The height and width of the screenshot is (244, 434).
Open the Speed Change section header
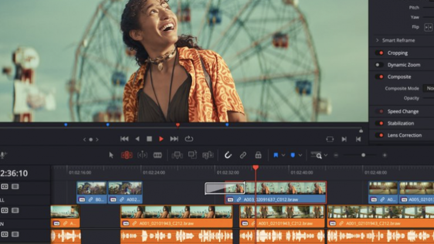403,111
